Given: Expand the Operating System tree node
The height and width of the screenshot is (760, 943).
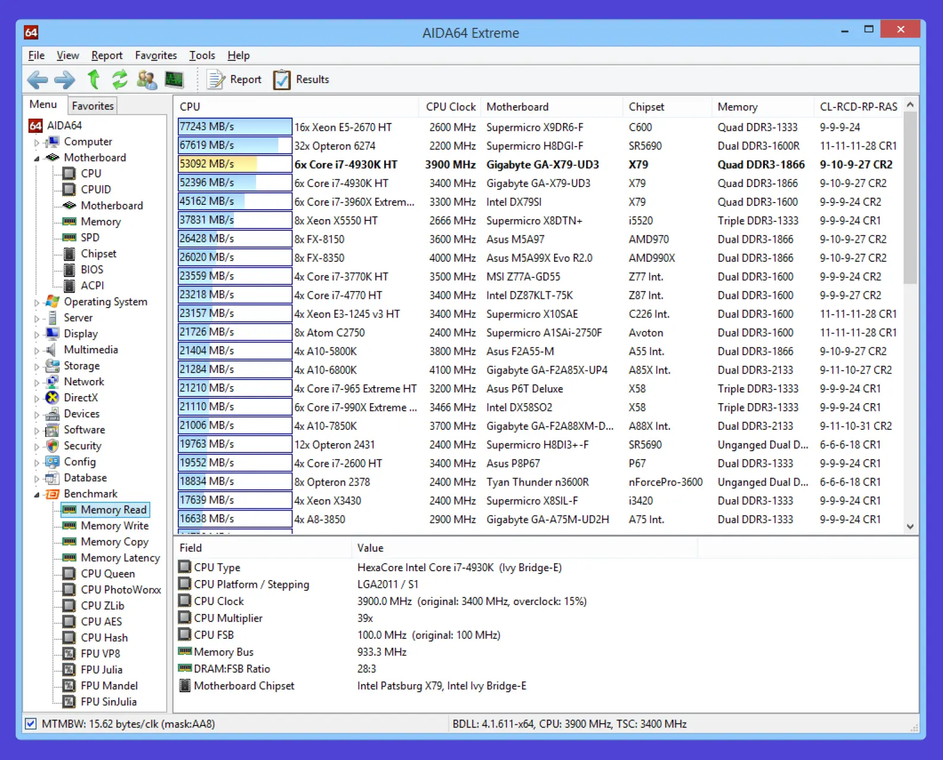Looking at the screenshot, I should (37, 303).
